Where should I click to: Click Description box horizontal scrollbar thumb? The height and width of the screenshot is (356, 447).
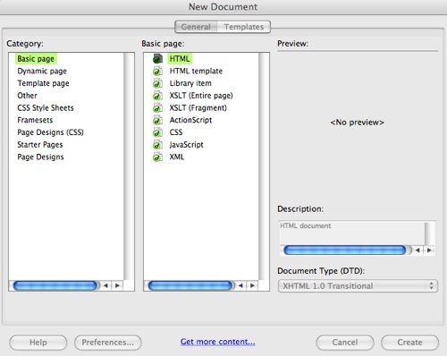point(345,250)
